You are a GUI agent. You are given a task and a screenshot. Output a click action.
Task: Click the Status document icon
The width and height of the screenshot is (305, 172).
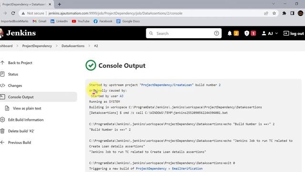2,74
